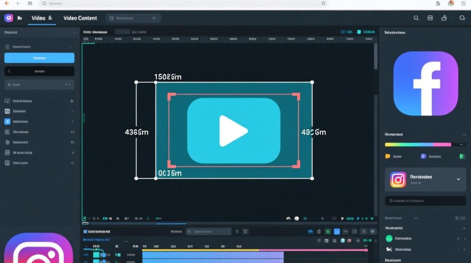Click the white loop icon beside the blue sliders icon
The height and width of the screenshot is (263, 471).
[x=319, y=231]
